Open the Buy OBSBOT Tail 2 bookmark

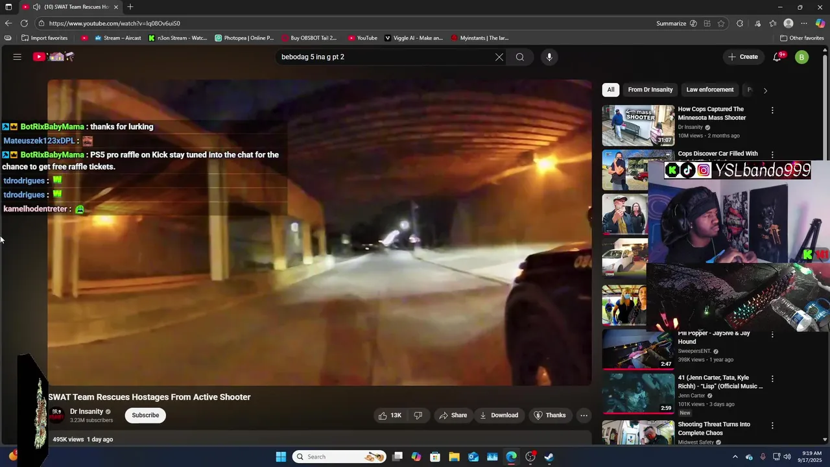coord(309,38)
